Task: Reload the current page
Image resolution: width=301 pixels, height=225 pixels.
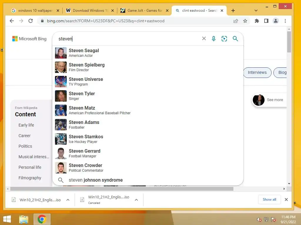Action: (x=31, y=21)
